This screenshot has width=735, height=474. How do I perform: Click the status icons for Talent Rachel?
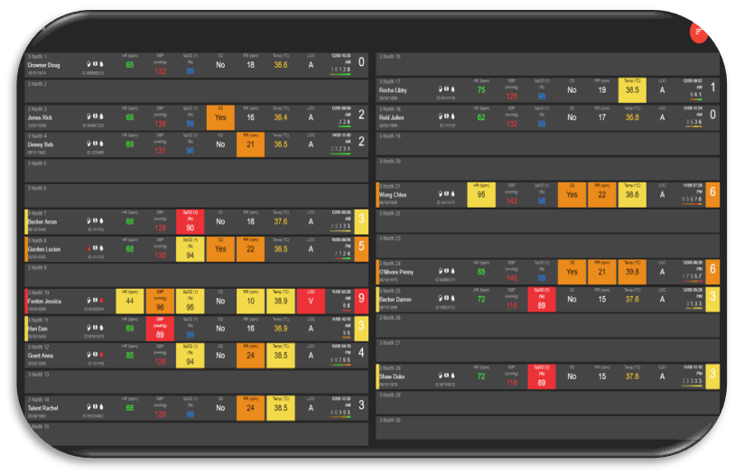coord(92,407)
